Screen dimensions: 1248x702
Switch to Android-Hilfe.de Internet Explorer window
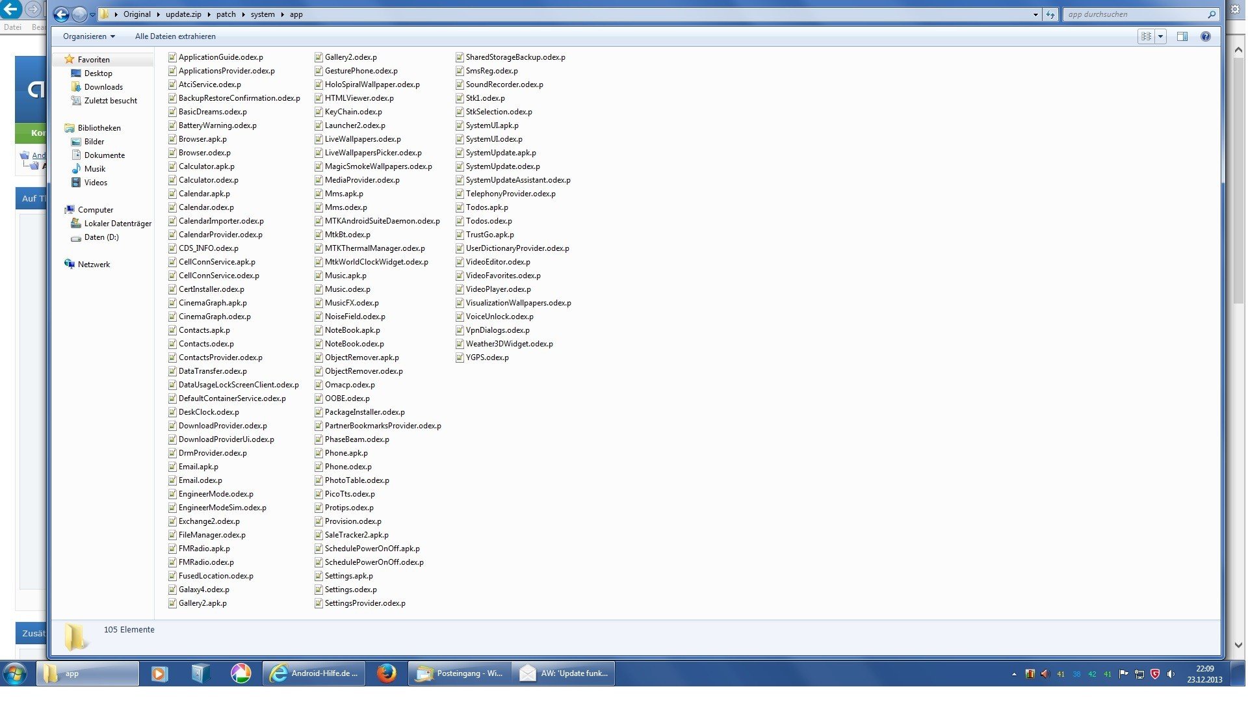(x=314, y=673)
